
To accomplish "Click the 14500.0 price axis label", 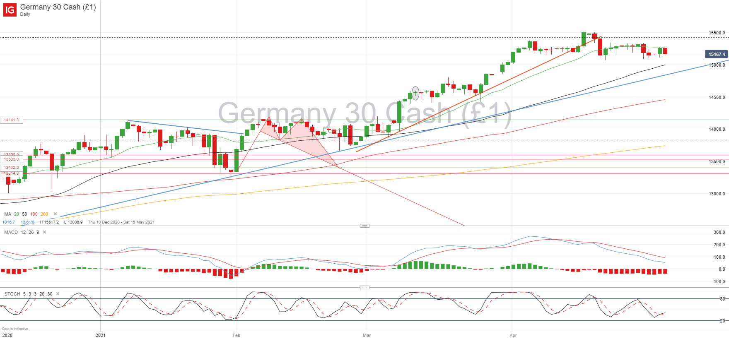I will click(717, 97).
